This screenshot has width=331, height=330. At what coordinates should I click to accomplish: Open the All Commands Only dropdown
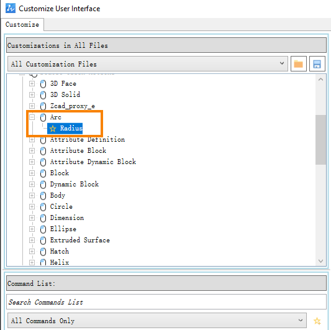tap(157, 321)
